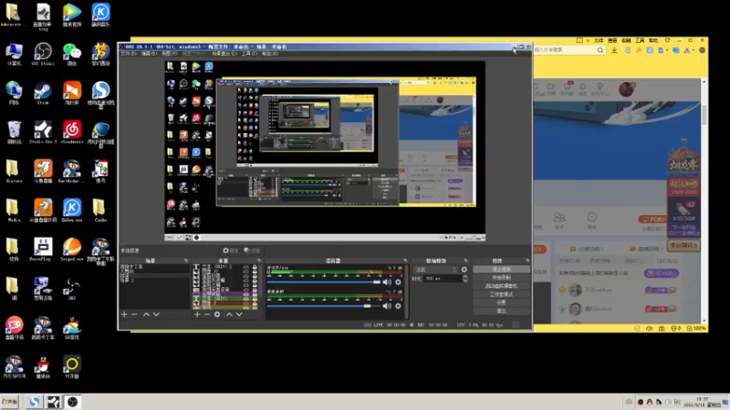This screenshot has width=730, height=410.
Task: Open the View menu in OBS
Action: tap(170, 54)
